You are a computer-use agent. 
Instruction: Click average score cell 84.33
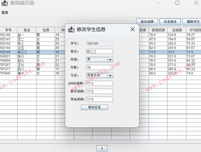194,61
